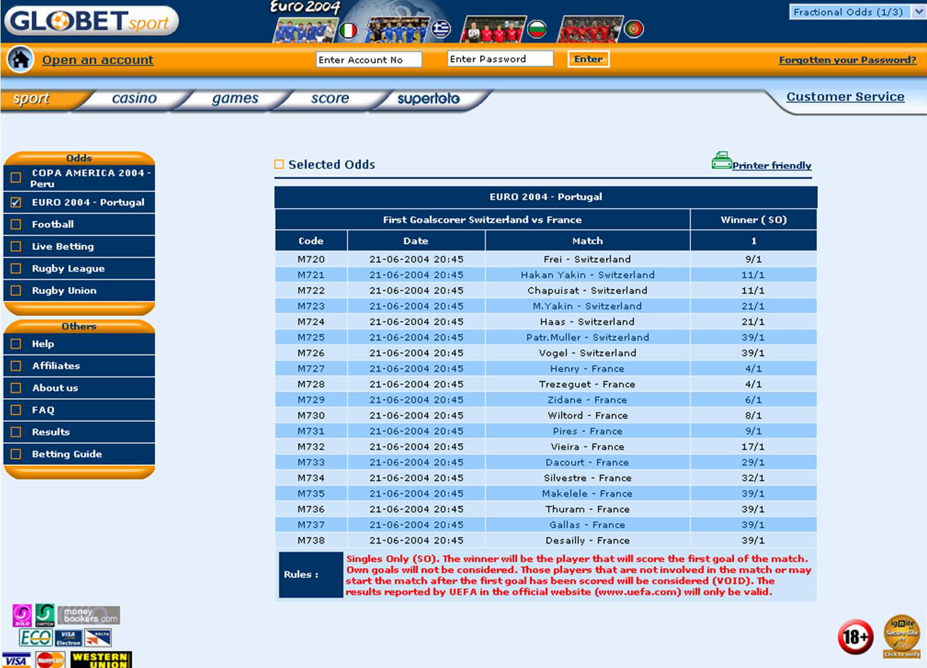Click the Western Union payment logo
Viewport: 927px width, 668px height.
point(101,659)
